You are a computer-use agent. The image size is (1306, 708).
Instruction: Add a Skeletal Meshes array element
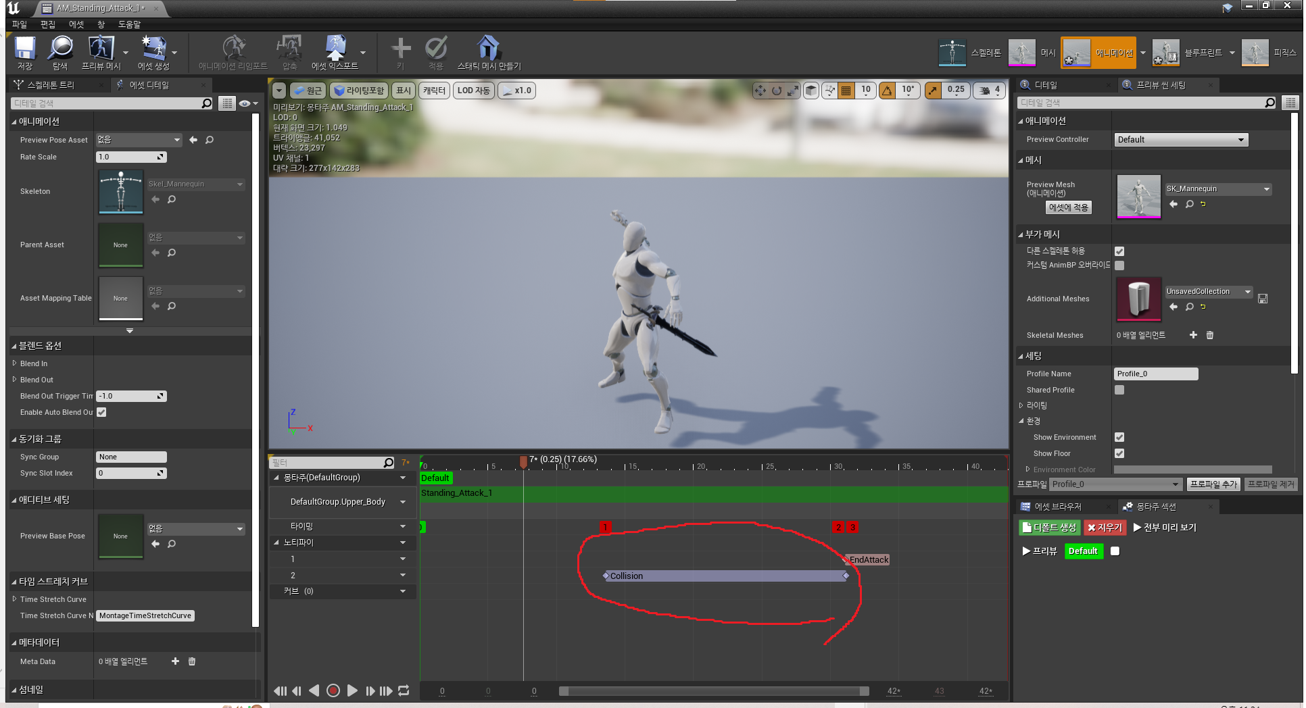point(1193,335)
